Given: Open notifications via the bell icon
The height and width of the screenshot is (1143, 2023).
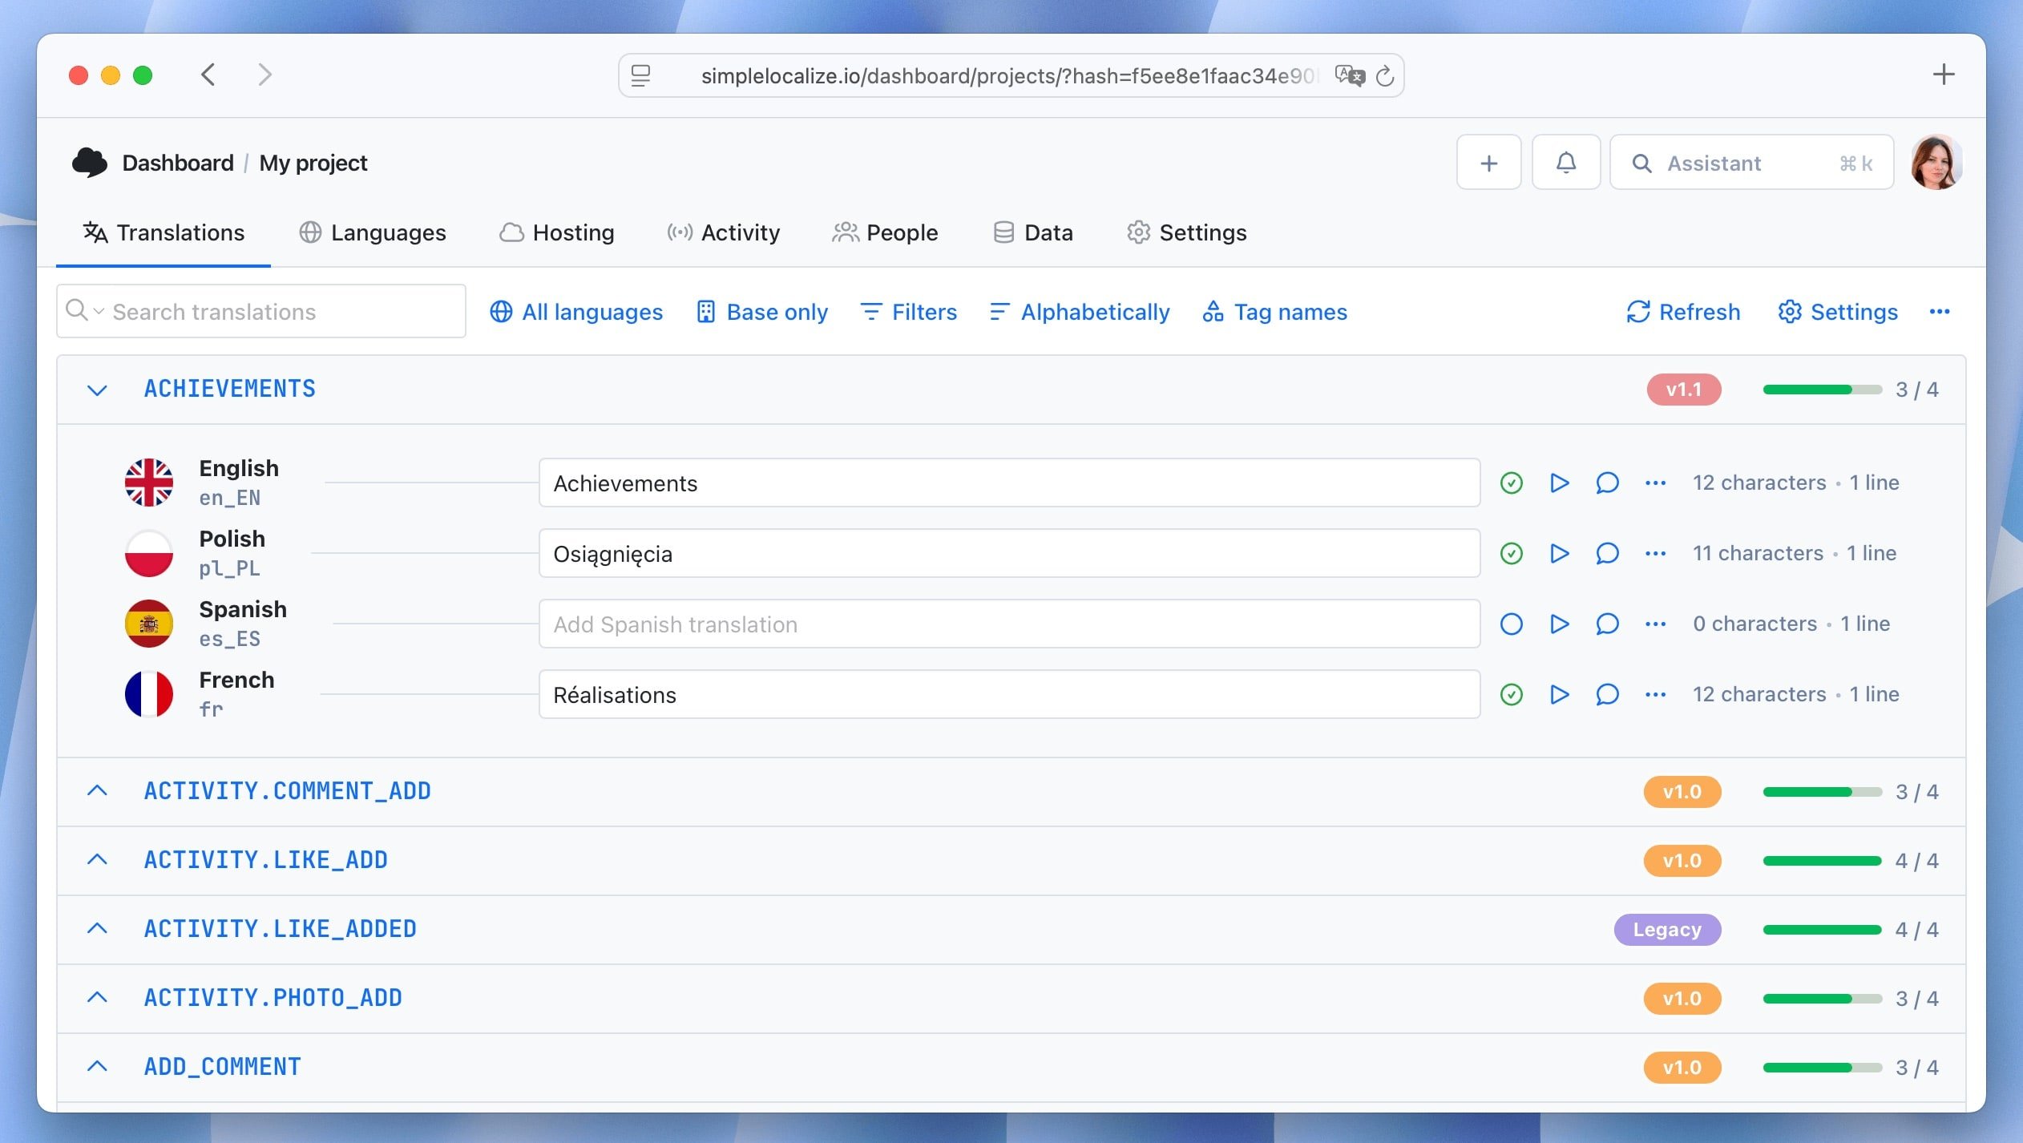Looking at the screenshot, I should click(x=1566, y=162).
